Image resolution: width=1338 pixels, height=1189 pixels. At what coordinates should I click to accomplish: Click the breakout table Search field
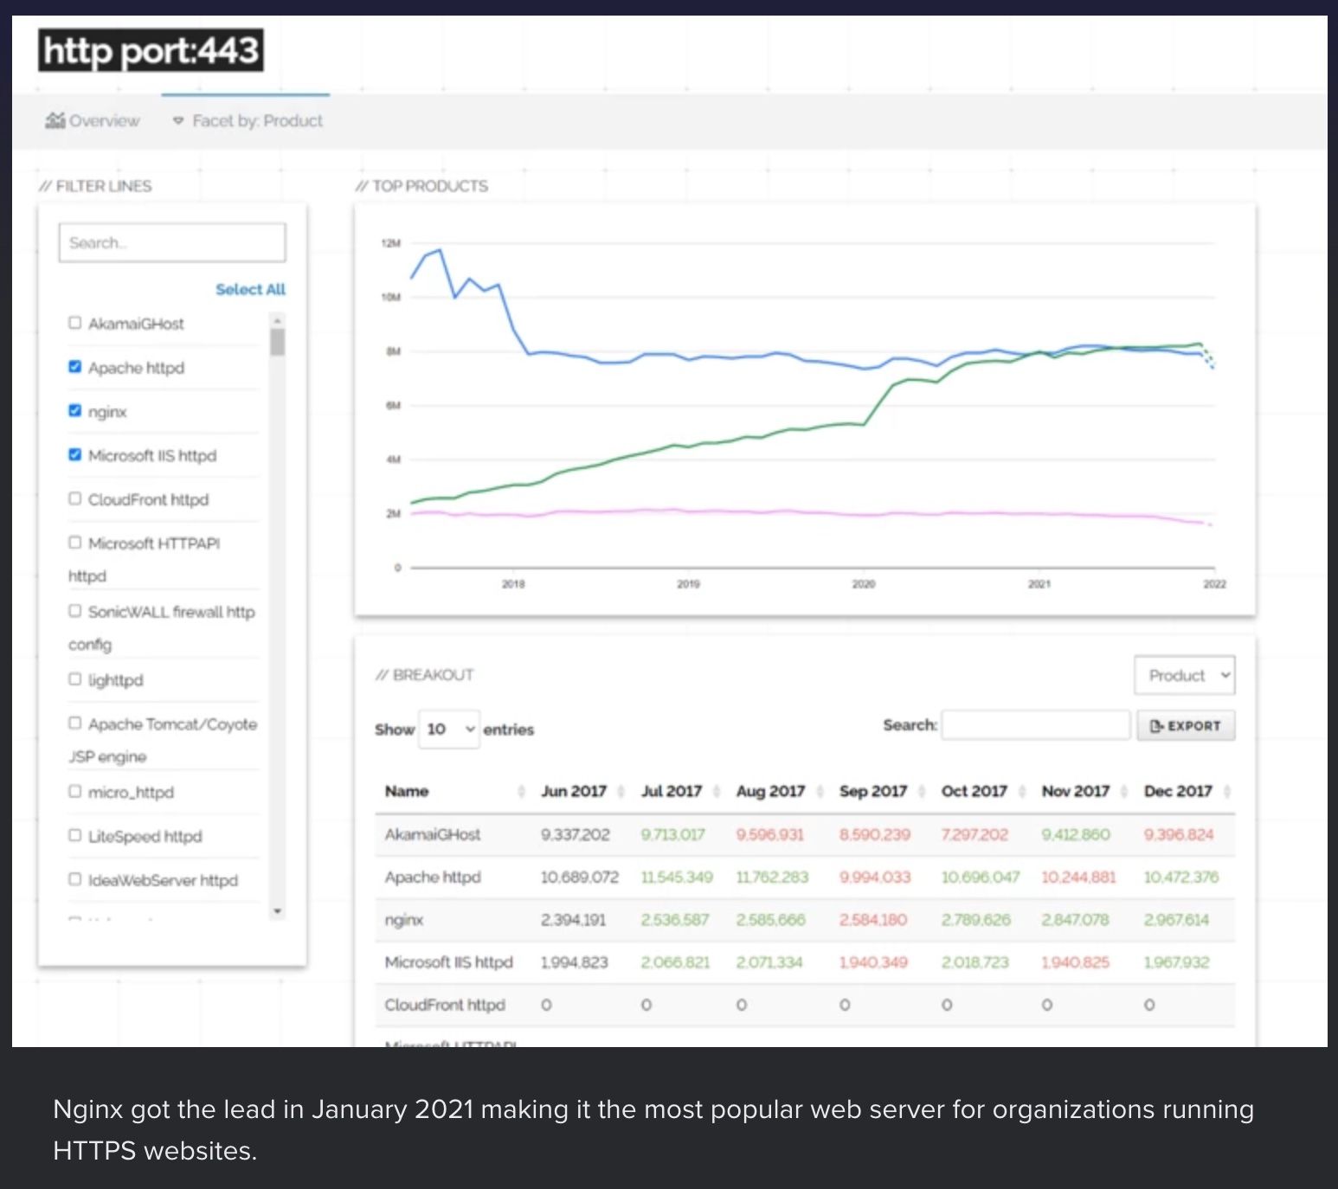[x=1036, y=725]
